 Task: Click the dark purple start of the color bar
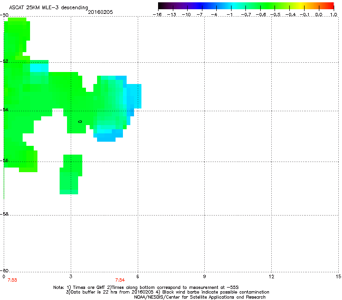163,6
